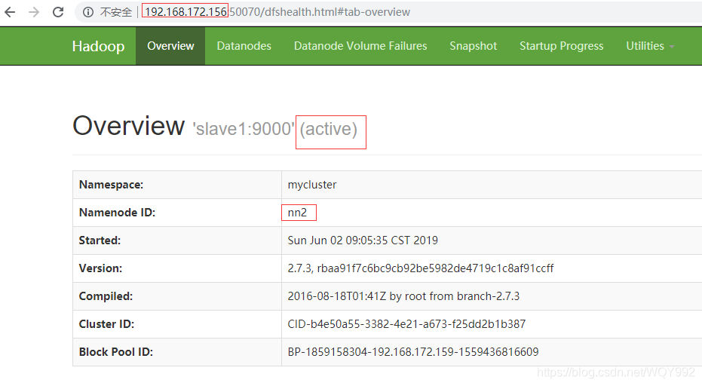Click the Started: label

tap(100, 240)
